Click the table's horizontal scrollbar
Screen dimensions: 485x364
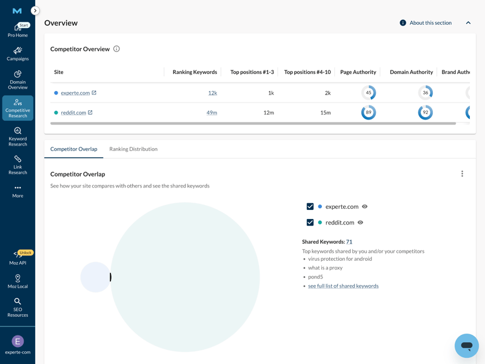[253, 123]
